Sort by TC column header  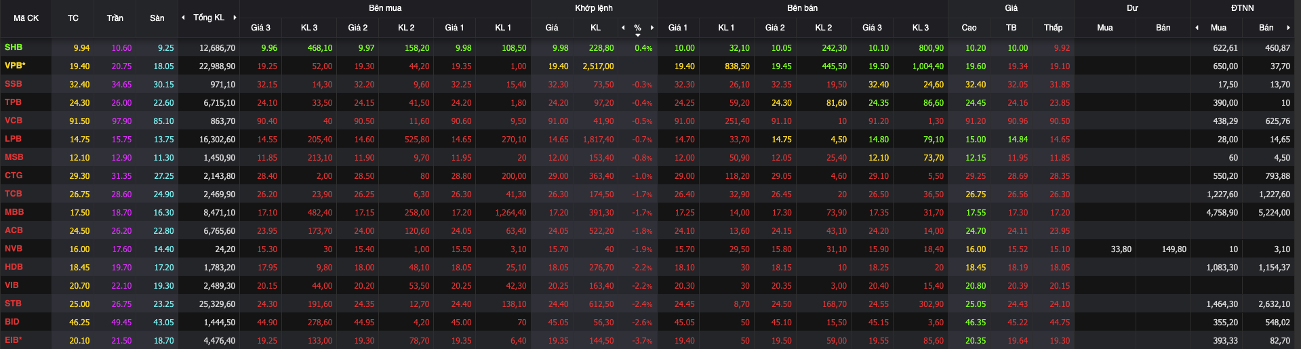point(73,18)
